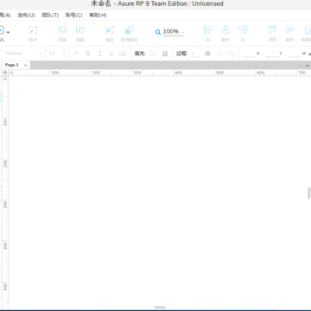Switch to the Page 1 tab
This screenshot has height=311, width=311.
pyautogui.click(x=12, y=65)
